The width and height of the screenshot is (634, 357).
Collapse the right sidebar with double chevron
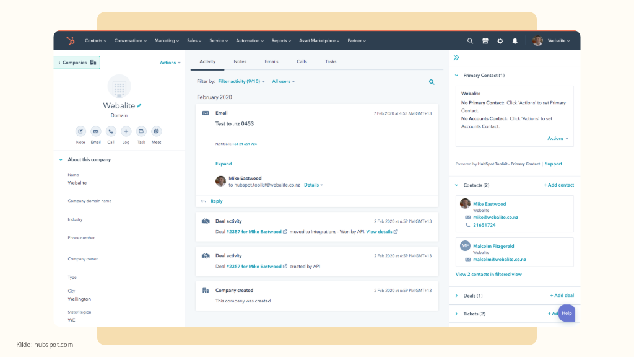[x=456, y=58]
